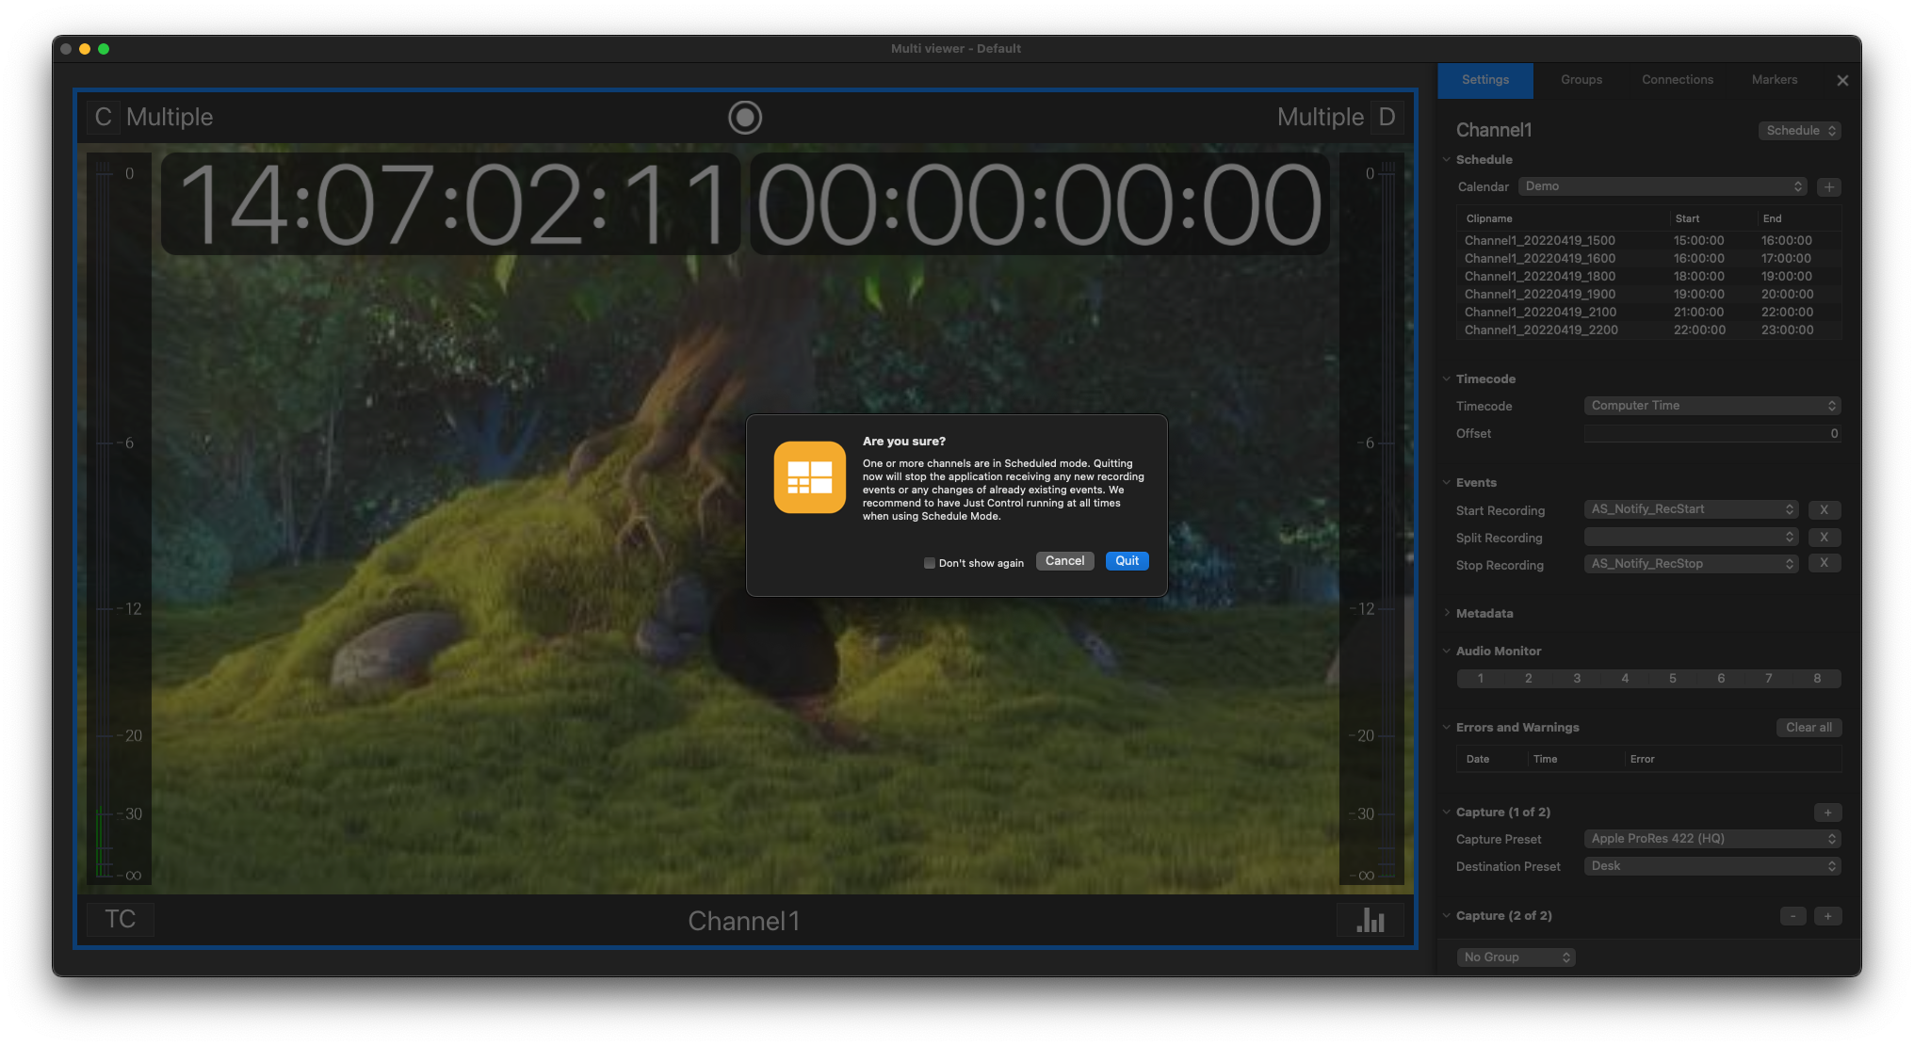Clear the Stop Recording event with X
The image size is (1914, 1046).
click(1824, 563)
